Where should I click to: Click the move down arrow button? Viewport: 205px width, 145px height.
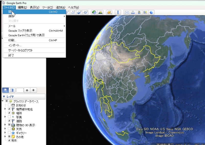coord(34,90)
